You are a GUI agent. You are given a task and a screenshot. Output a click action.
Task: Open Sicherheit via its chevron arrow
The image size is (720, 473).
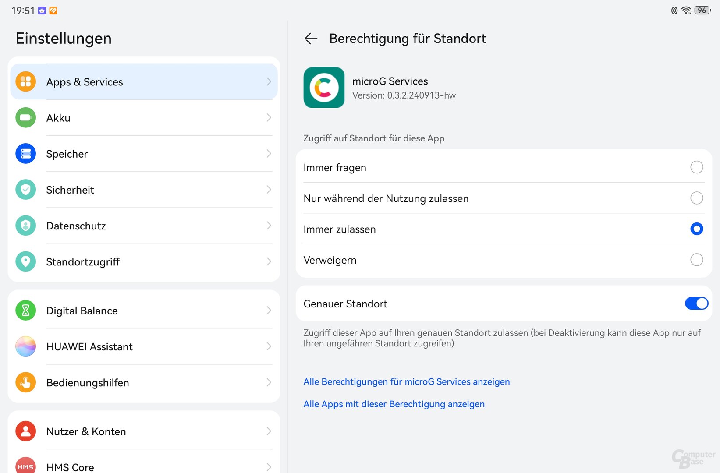point(269,189)
